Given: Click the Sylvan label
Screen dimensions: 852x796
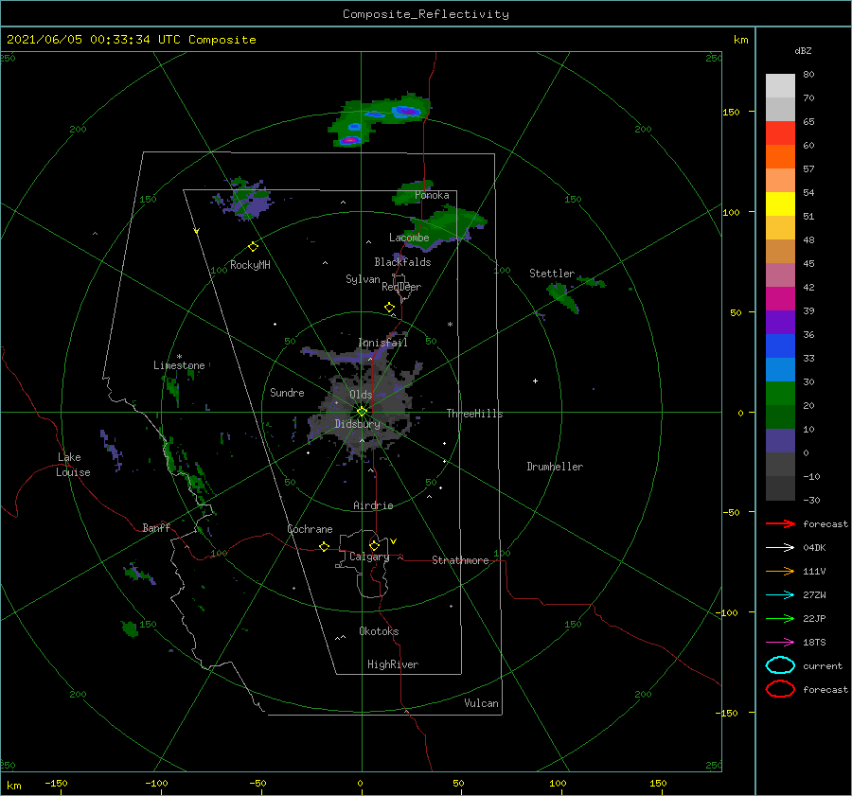Looking at the screenshot, I should coord(363,279).
